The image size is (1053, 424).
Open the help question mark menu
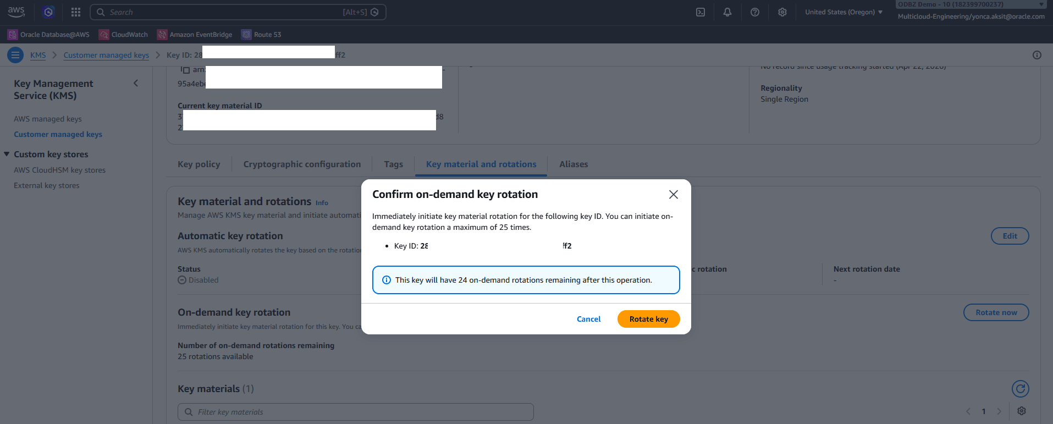755,12
